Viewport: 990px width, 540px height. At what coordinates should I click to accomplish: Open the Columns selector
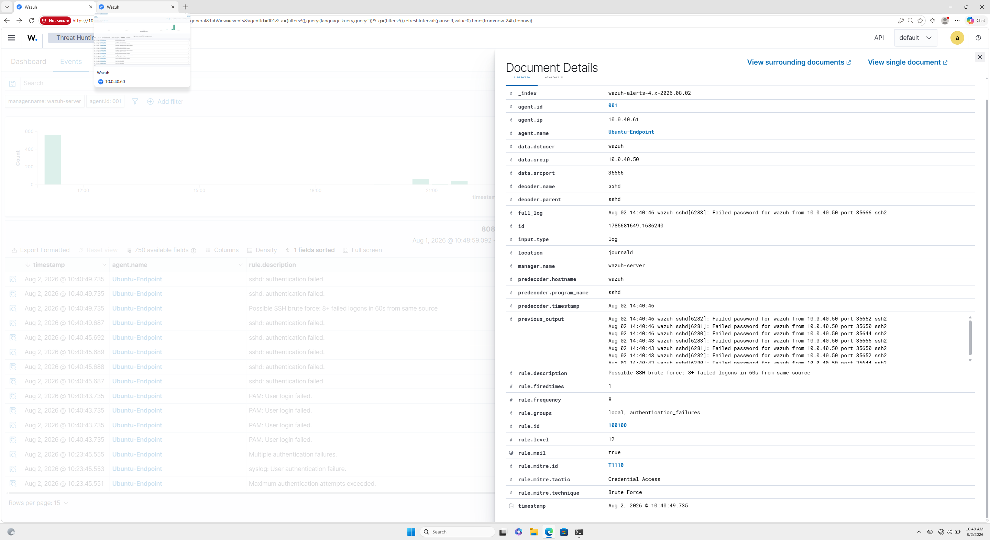pos(222,250)
